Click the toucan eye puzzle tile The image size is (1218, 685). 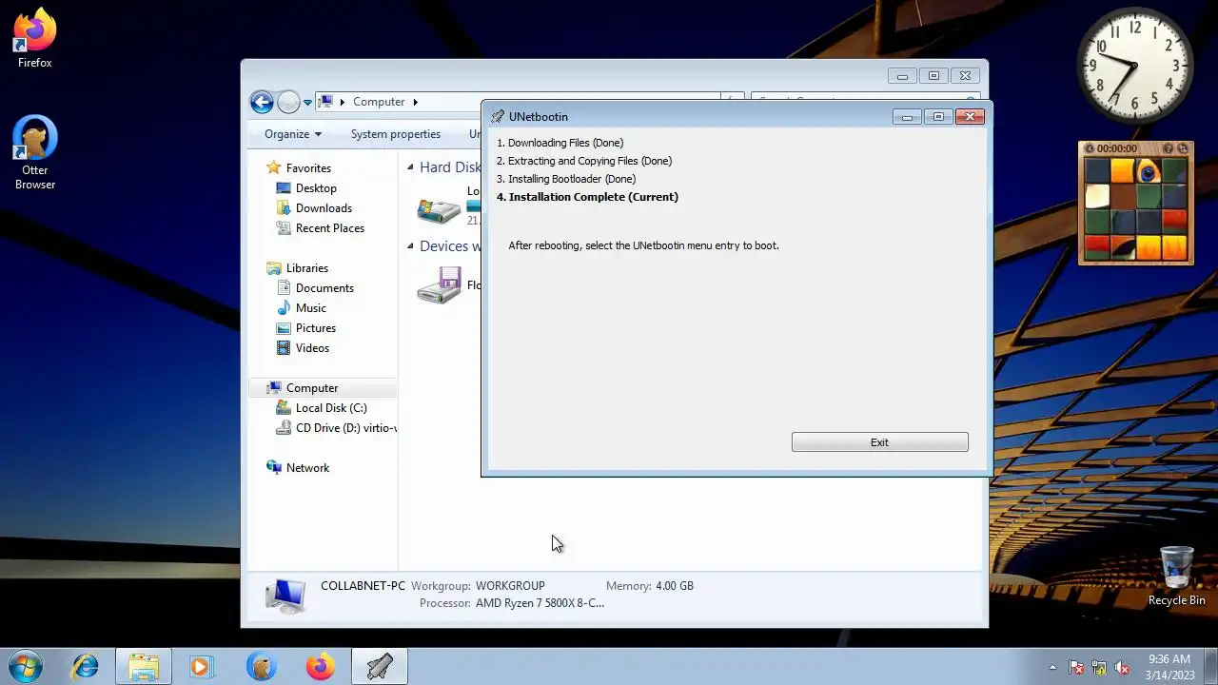coord(1149,172)
